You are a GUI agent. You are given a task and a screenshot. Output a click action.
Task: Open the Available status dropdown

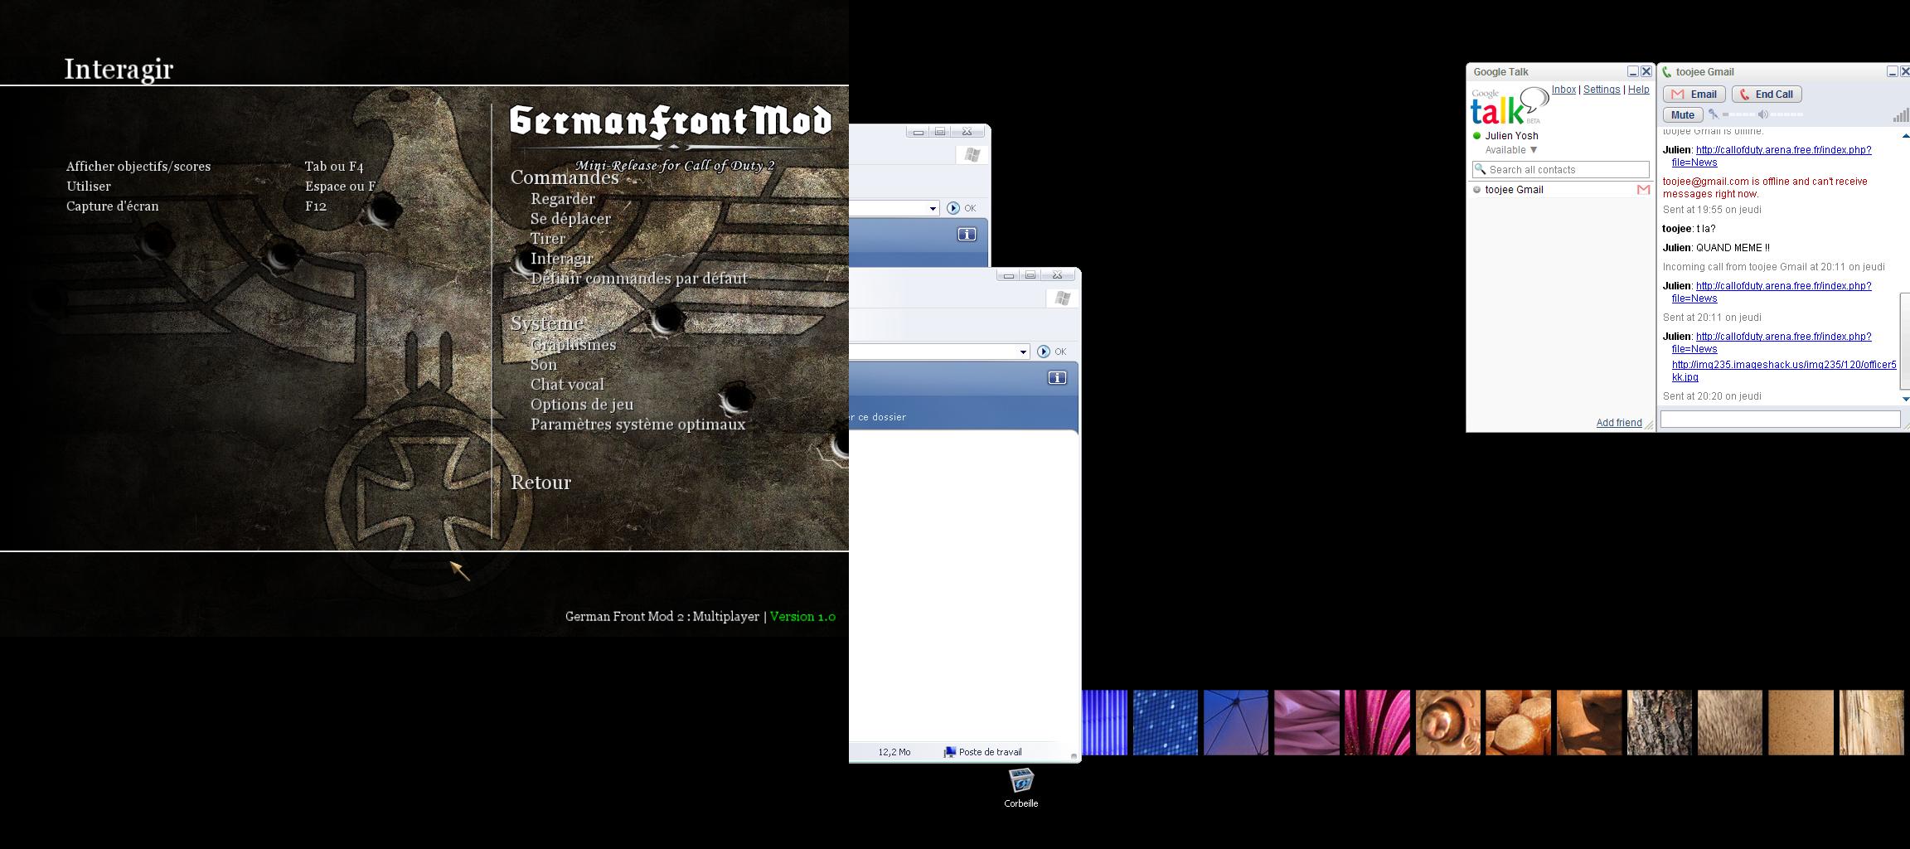1511,150
